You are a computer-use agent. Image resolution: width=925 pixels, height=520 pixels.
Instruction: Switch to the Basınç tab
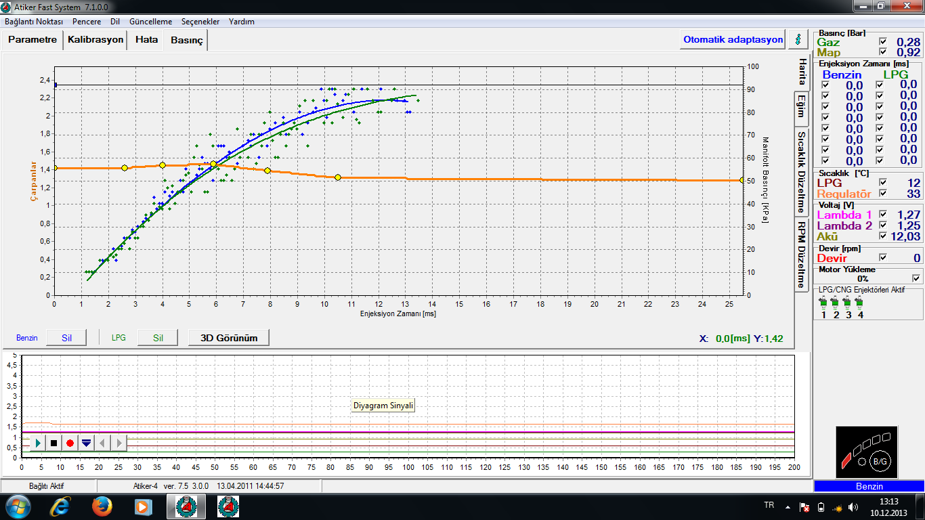point(186,41)
